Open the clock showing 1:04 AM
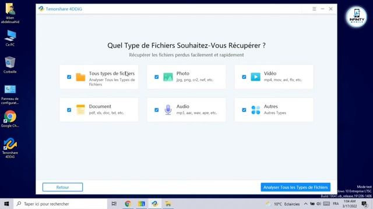Image resolution: width=373 pixels, height=209 pixels. (x=350, y=204)
